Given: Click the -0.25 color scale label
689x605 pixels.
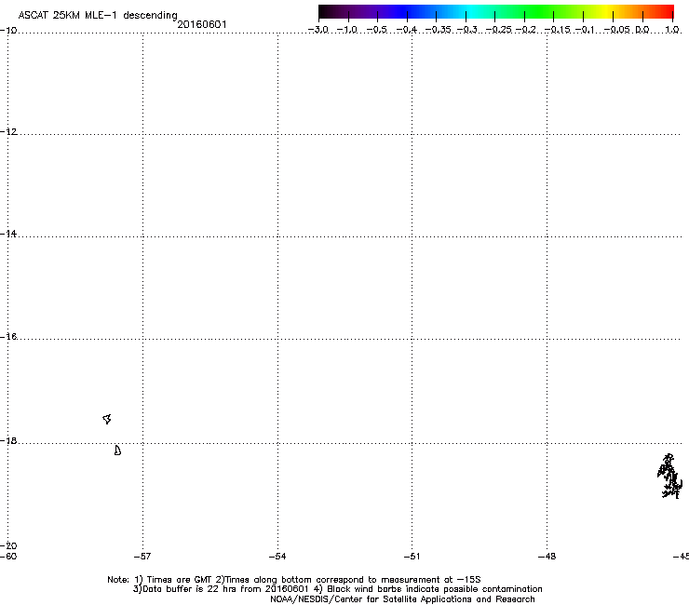Looking at the screenshot, I should coord(498,30).
